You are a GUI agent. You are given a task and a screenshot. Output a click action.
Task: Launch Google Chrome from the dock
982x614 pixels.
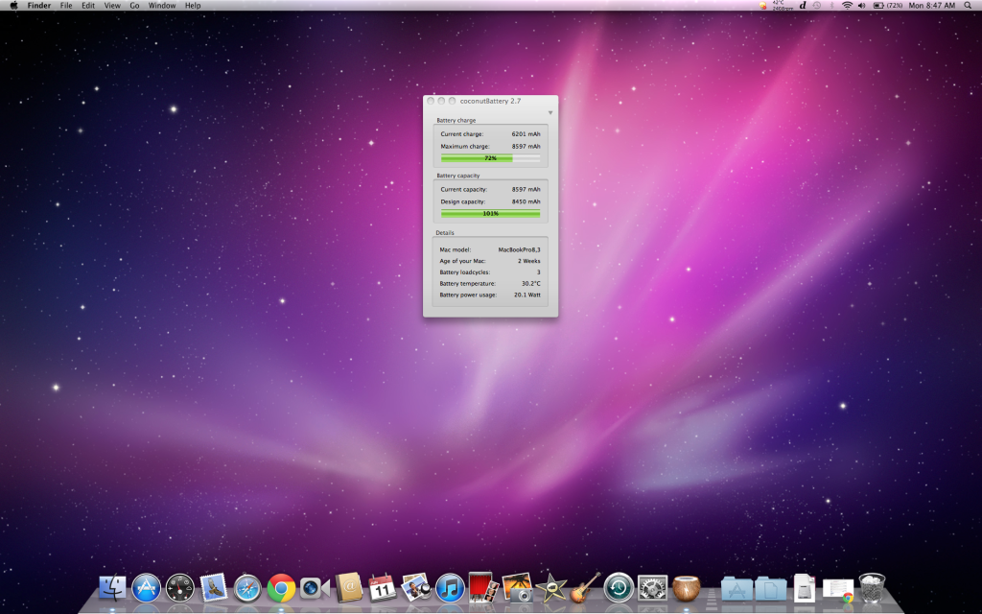click(x=281, y=589)
